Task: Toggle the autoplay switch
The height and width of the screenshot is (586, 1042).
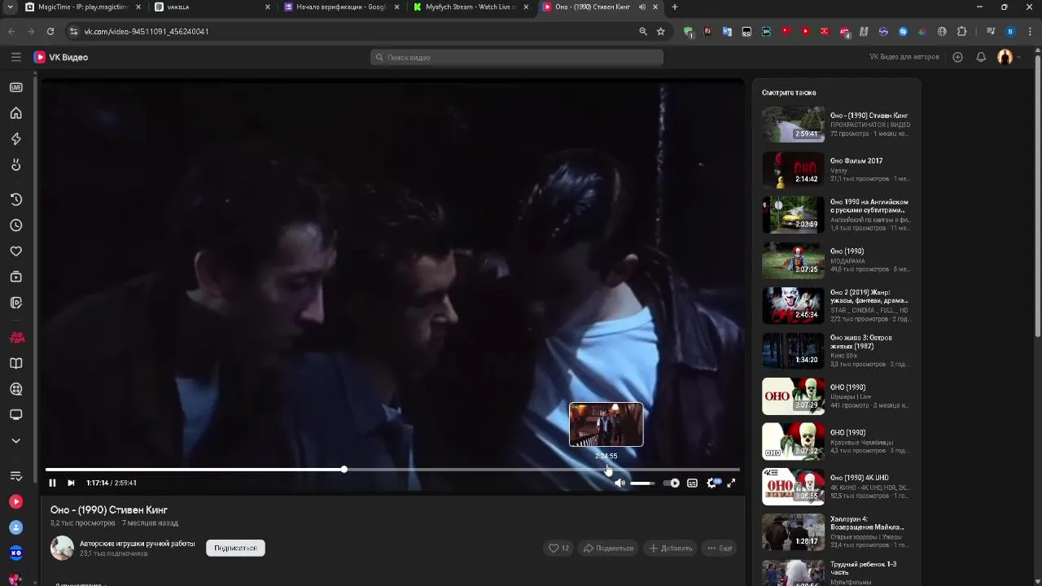Action: [672, 483]
